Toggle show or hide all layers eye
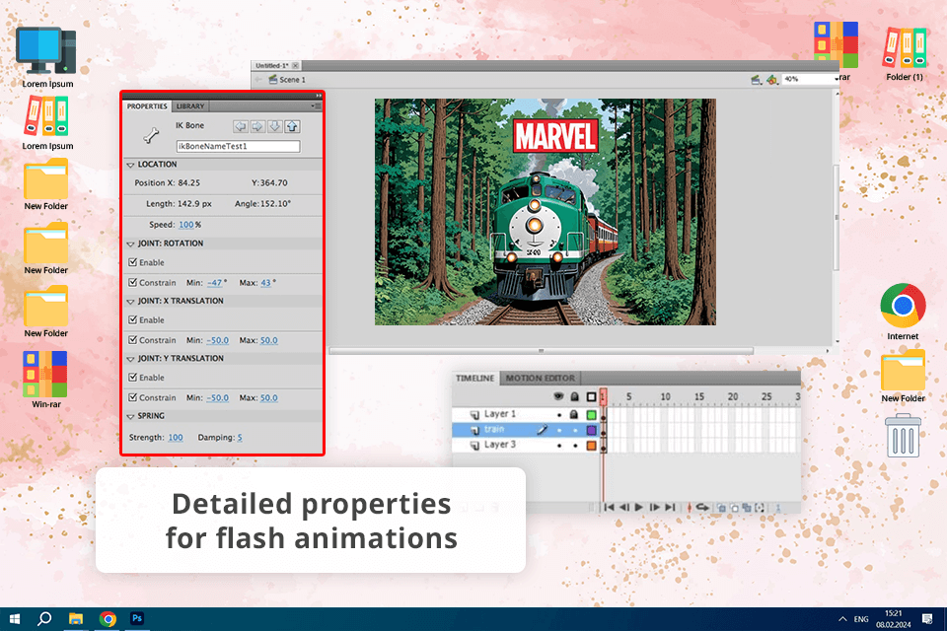 pos(558,396)
